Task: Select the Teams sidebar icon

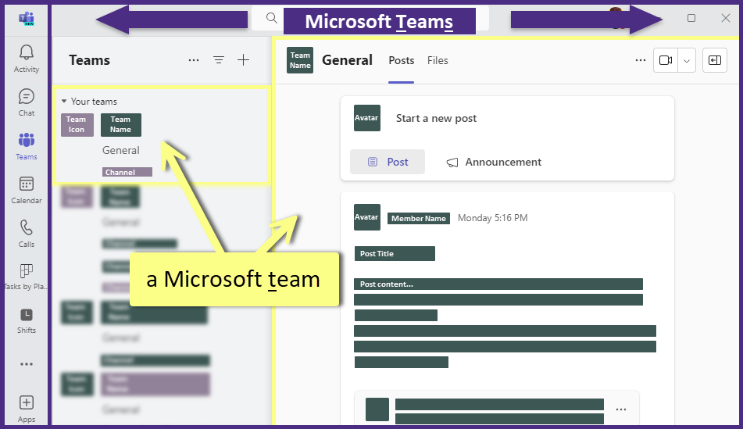Action: click(26, 146)
